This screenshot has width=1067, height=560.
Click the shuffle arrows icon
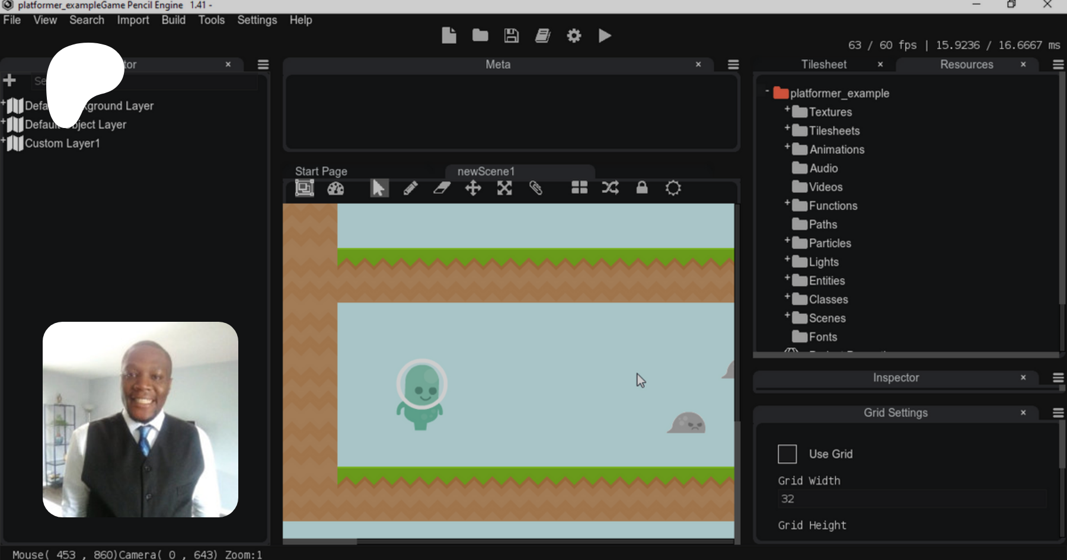point(611,188)
